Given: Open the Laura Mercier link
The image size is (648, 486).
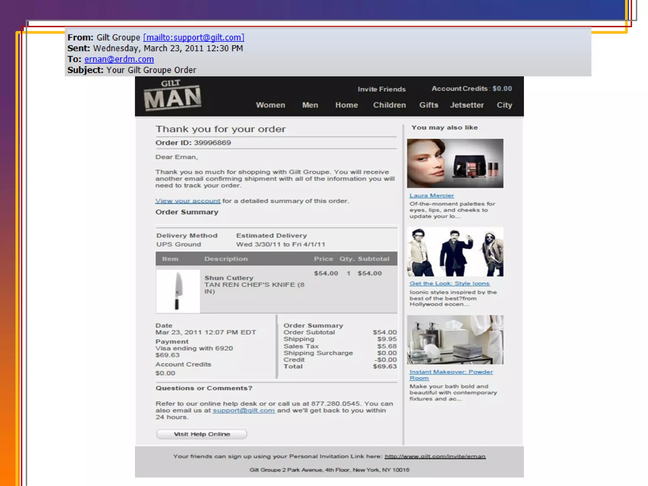Looking at the screenshot, I should tap(431, 196).
